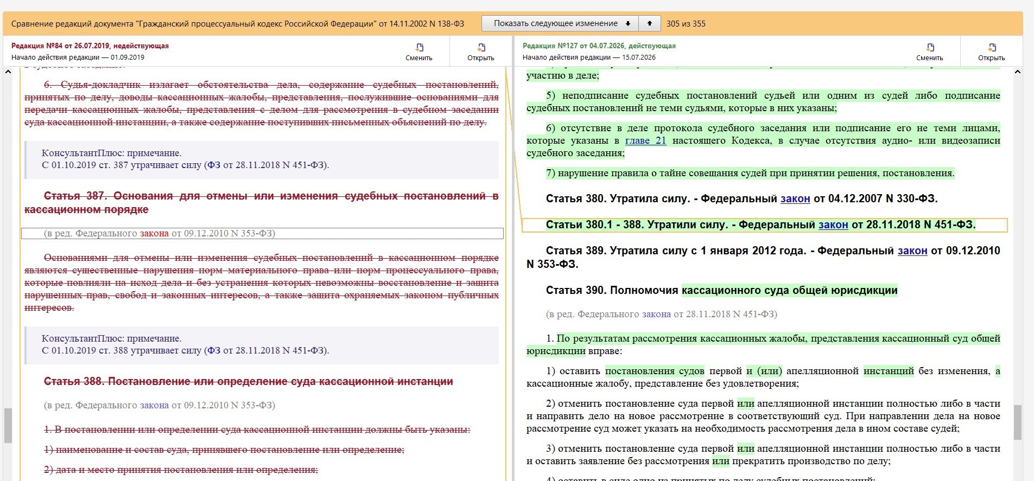Click the 305 из 355 change counter

pos(686,24)
